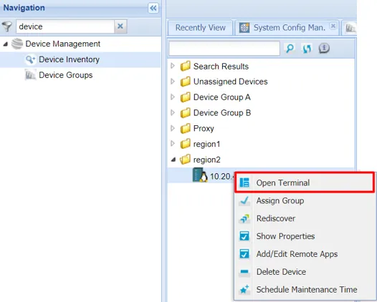377x302 pixels.
Task: Click the Device Management globe icon
Action: point(17,44)
